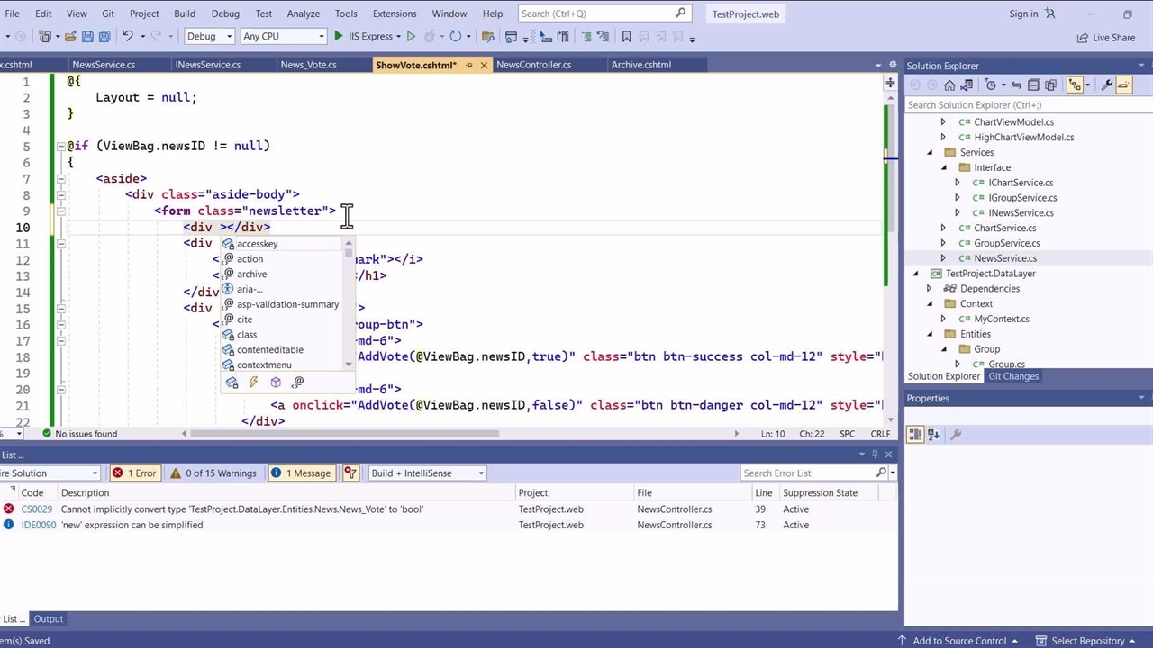The height and width of the screenshot is (648, 1153).
Task: Start debugging with green IIS Express play button
Action: [339, 37]
